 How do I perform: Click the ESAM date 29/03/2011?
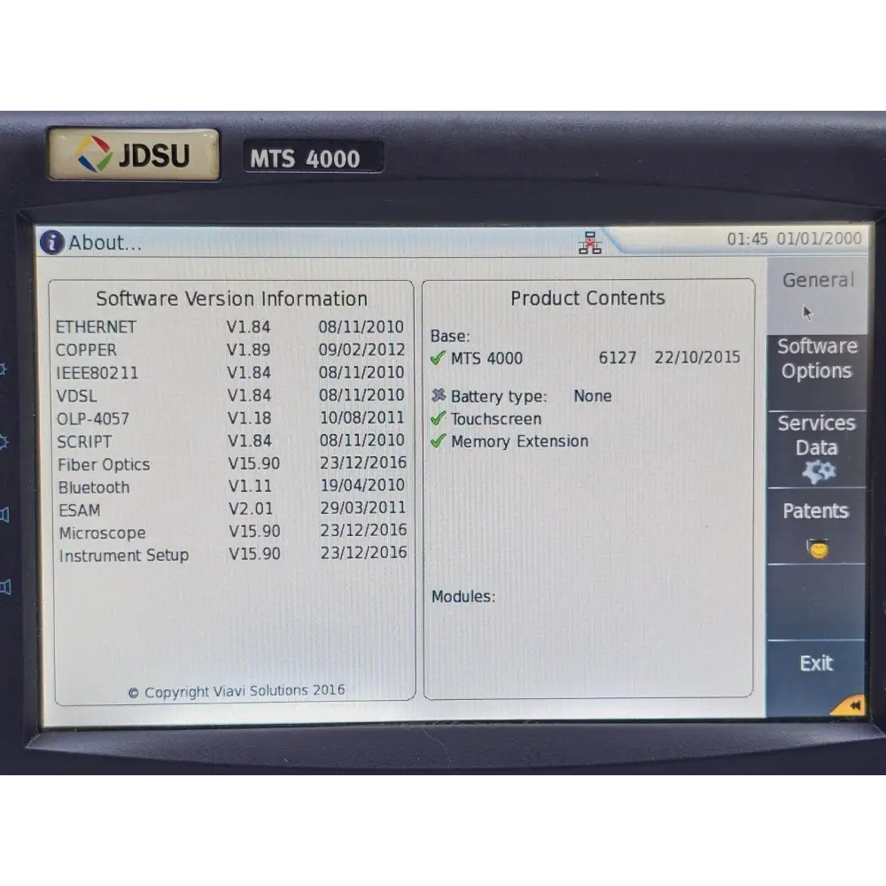click(x=363, y=508)
